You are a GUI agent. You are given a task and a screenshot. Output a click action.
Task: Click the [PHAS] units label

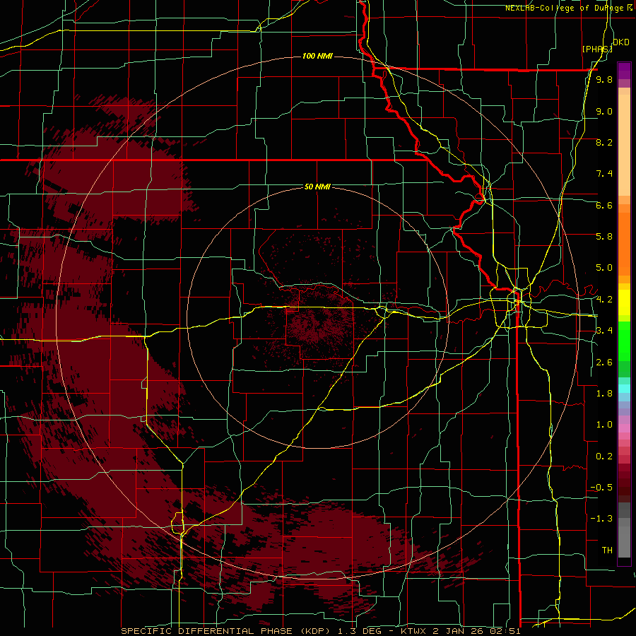point(597,49)
